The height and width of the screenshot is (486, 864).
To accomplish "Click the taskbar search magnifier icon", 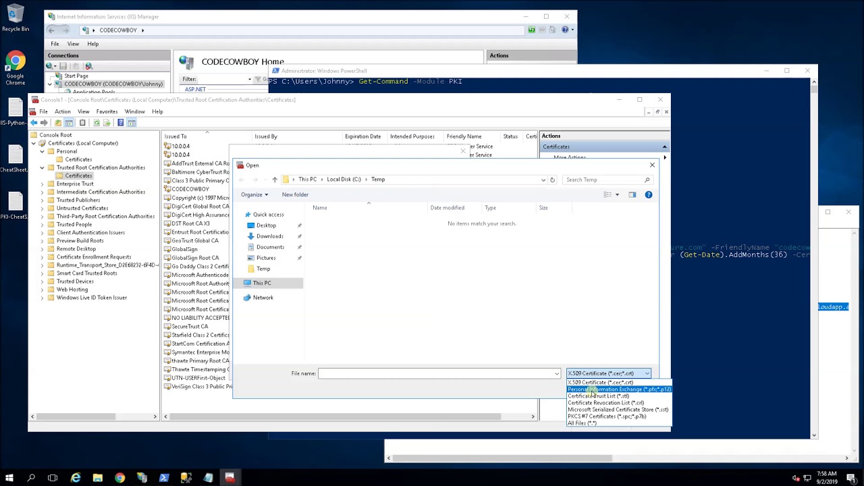I will (x=31, y=478).
